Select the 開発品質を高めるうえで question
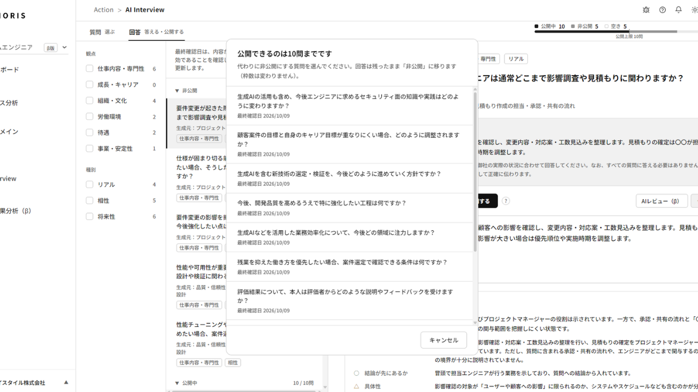This screenshot has width=698, height=392. (x=350, y=208)
